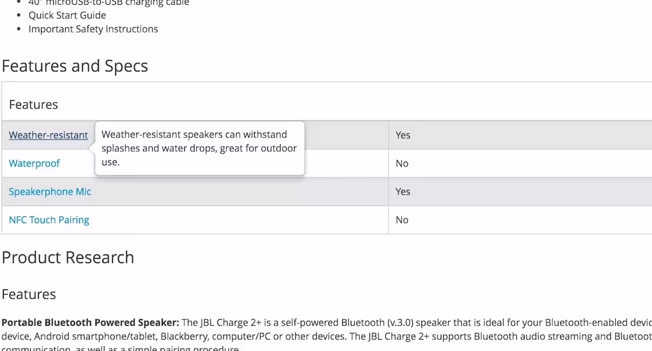This screenshot has height=351, width=652.
Task: Select the Yes value for Speakerphone Mic
Action: (x=403, y=192)
